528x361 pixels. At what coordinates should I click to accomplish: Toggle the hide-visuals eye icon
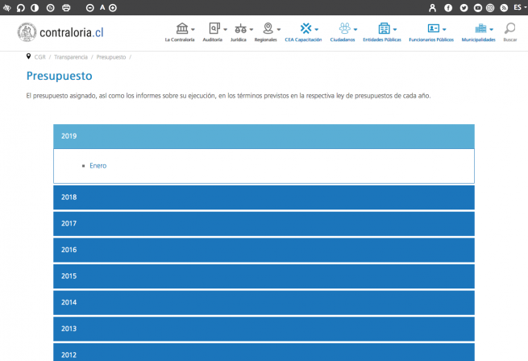pyautogui.click(x=6, y=7)
